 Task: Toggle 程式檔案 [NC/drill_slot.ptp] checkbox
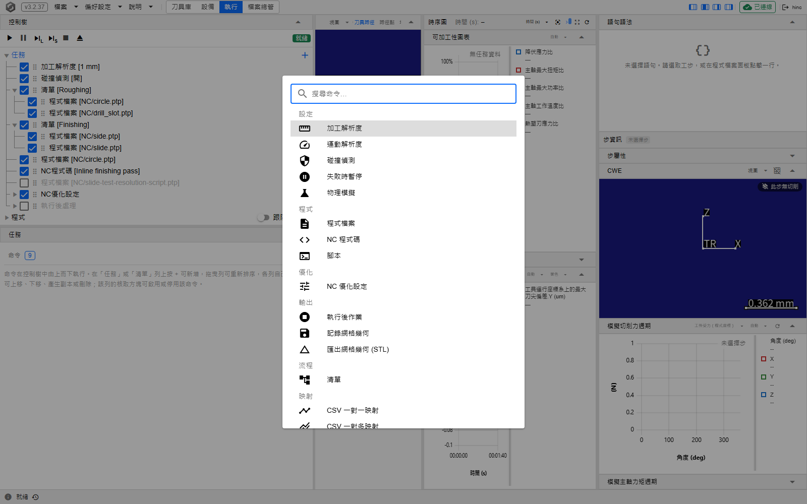click(32, 113)
